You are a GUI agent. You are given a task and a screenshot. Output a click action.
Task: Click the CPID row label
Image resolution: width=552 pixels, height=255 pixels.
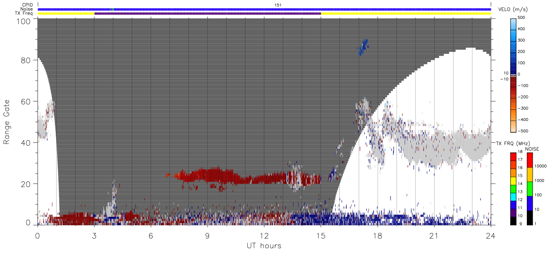27,5
